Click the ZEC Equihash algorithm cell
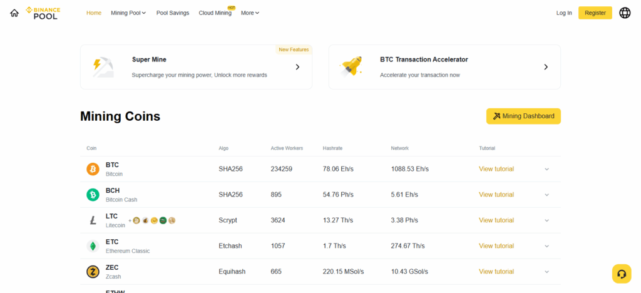Screen dimensions: 641x293 (232, 271)
